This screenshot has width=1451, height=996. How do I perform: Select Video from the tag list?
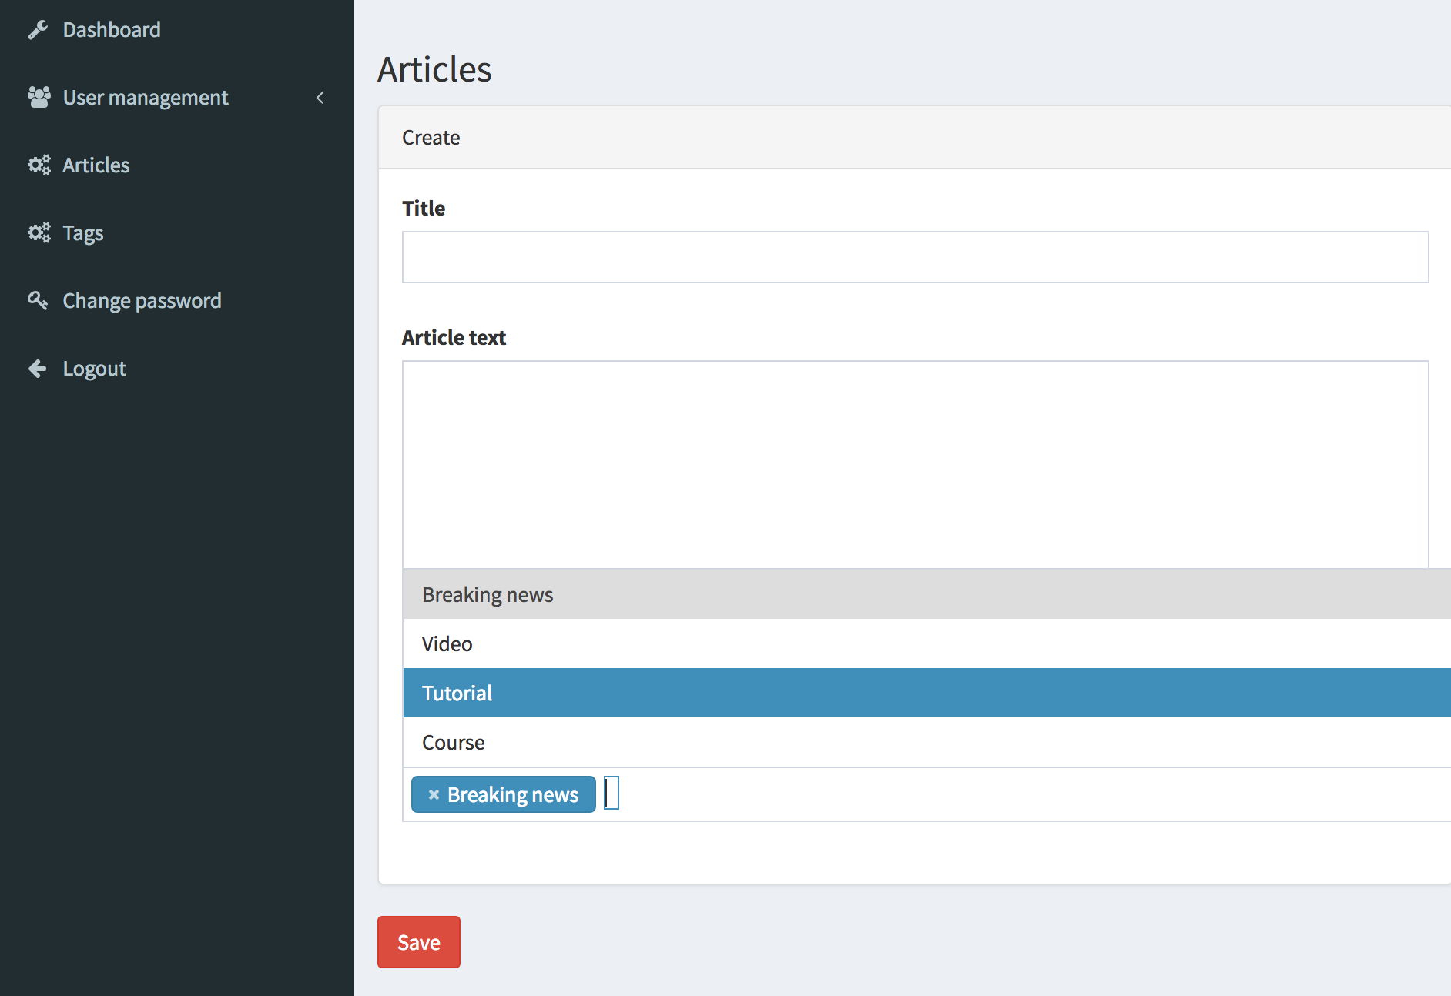447,643
